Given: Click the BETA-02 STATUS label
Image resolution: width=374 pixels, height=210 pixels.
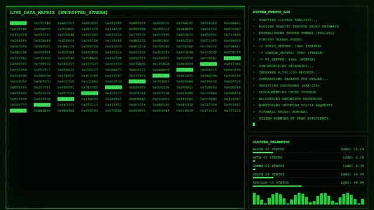Looking at the screenshot, I should click(x=267, y=157).
